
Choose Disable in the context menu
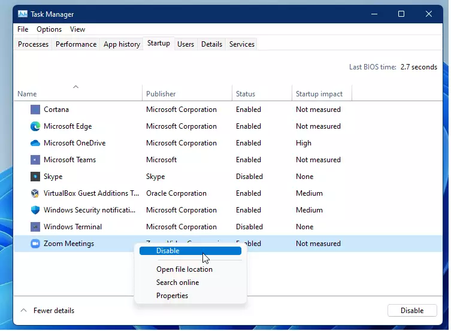point(190,251)
